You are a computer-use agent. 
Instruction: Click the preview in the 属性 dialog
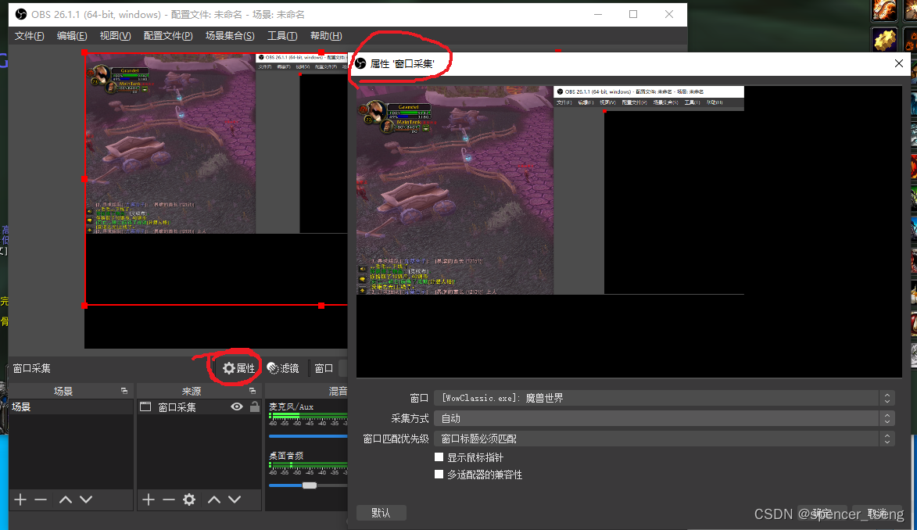coord(629,231)
